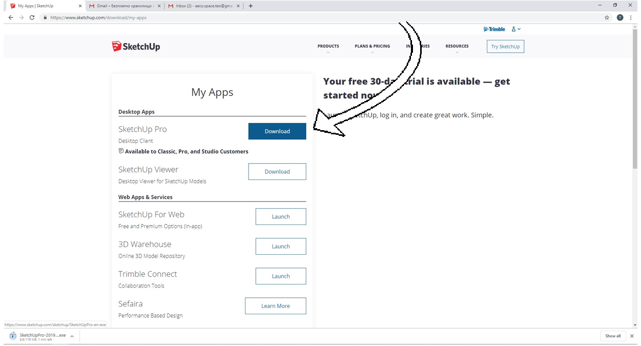641x346 pixels.
Task: Click the "Free and Premium Options (In-app)" description
Action: tap(160, 227)
